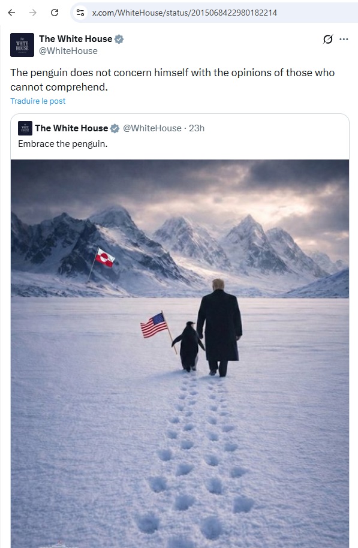Open The White House profile avatar
Viewport: 358px width, 548px height.
pos(22,45)
